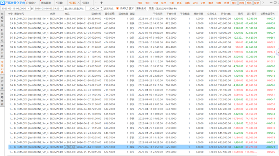Click the 复盘 button

151,8
